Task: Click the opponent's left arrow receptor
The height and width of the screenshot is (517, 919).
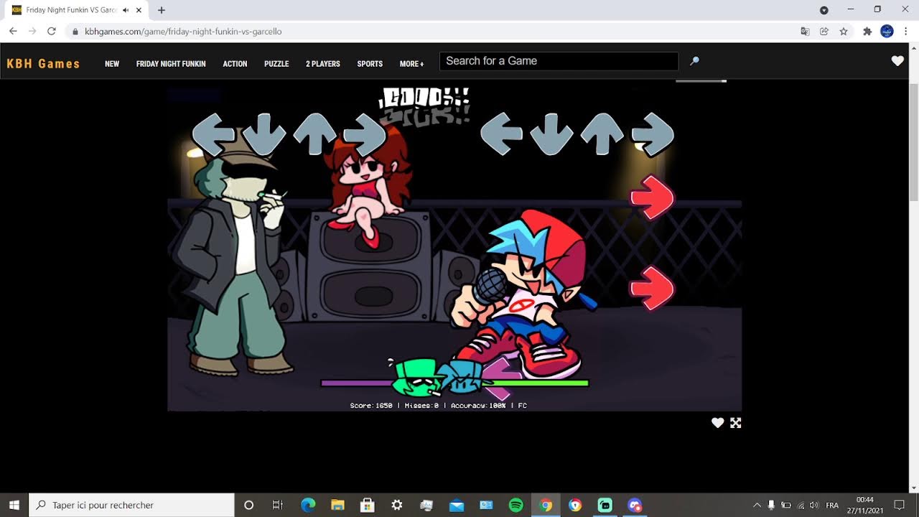Action: (x=213, y=134)
